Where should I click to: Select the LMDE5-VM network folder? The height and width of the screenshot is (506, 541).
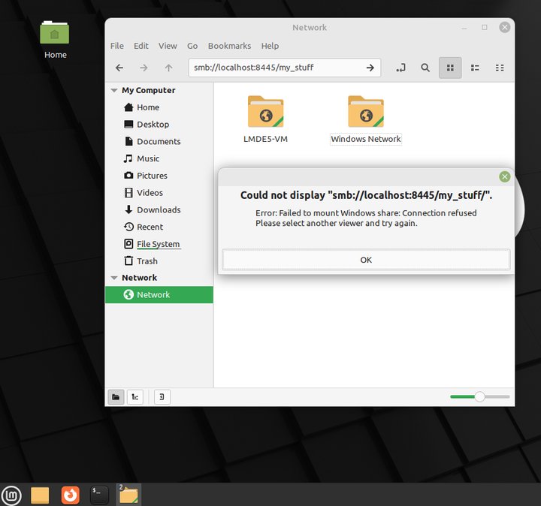point(265,119)
